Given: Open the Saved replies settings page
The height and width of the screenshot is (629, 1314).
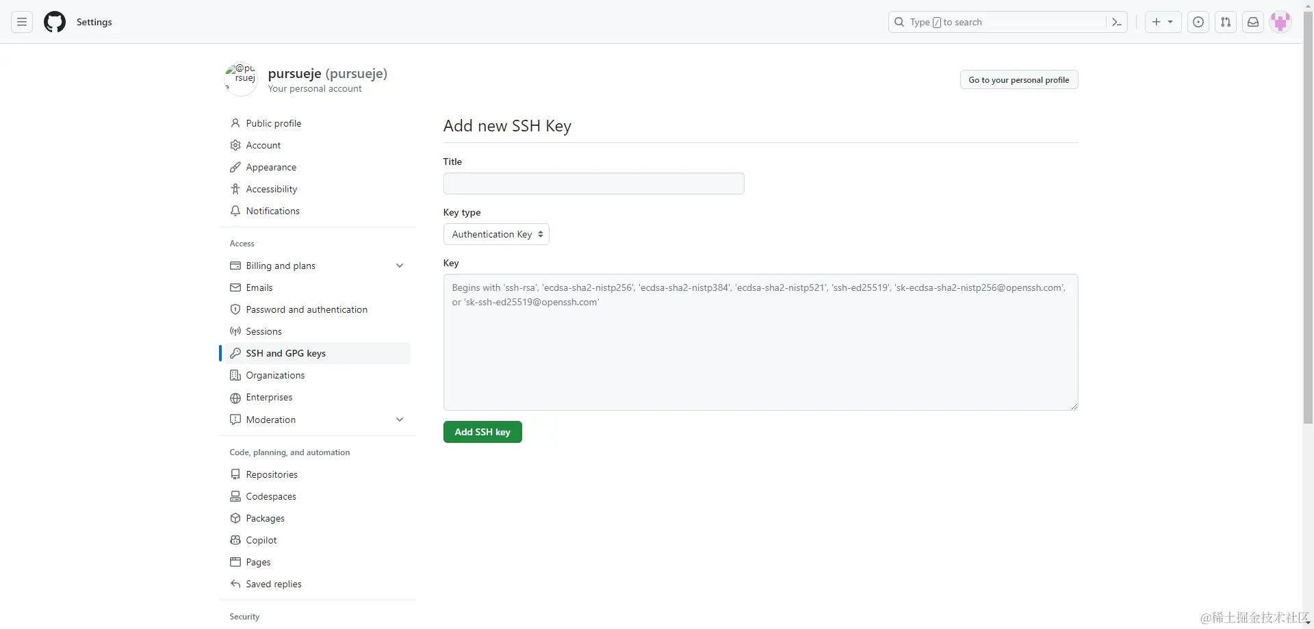Looking at the screenshot, I should tap(274, 584).
